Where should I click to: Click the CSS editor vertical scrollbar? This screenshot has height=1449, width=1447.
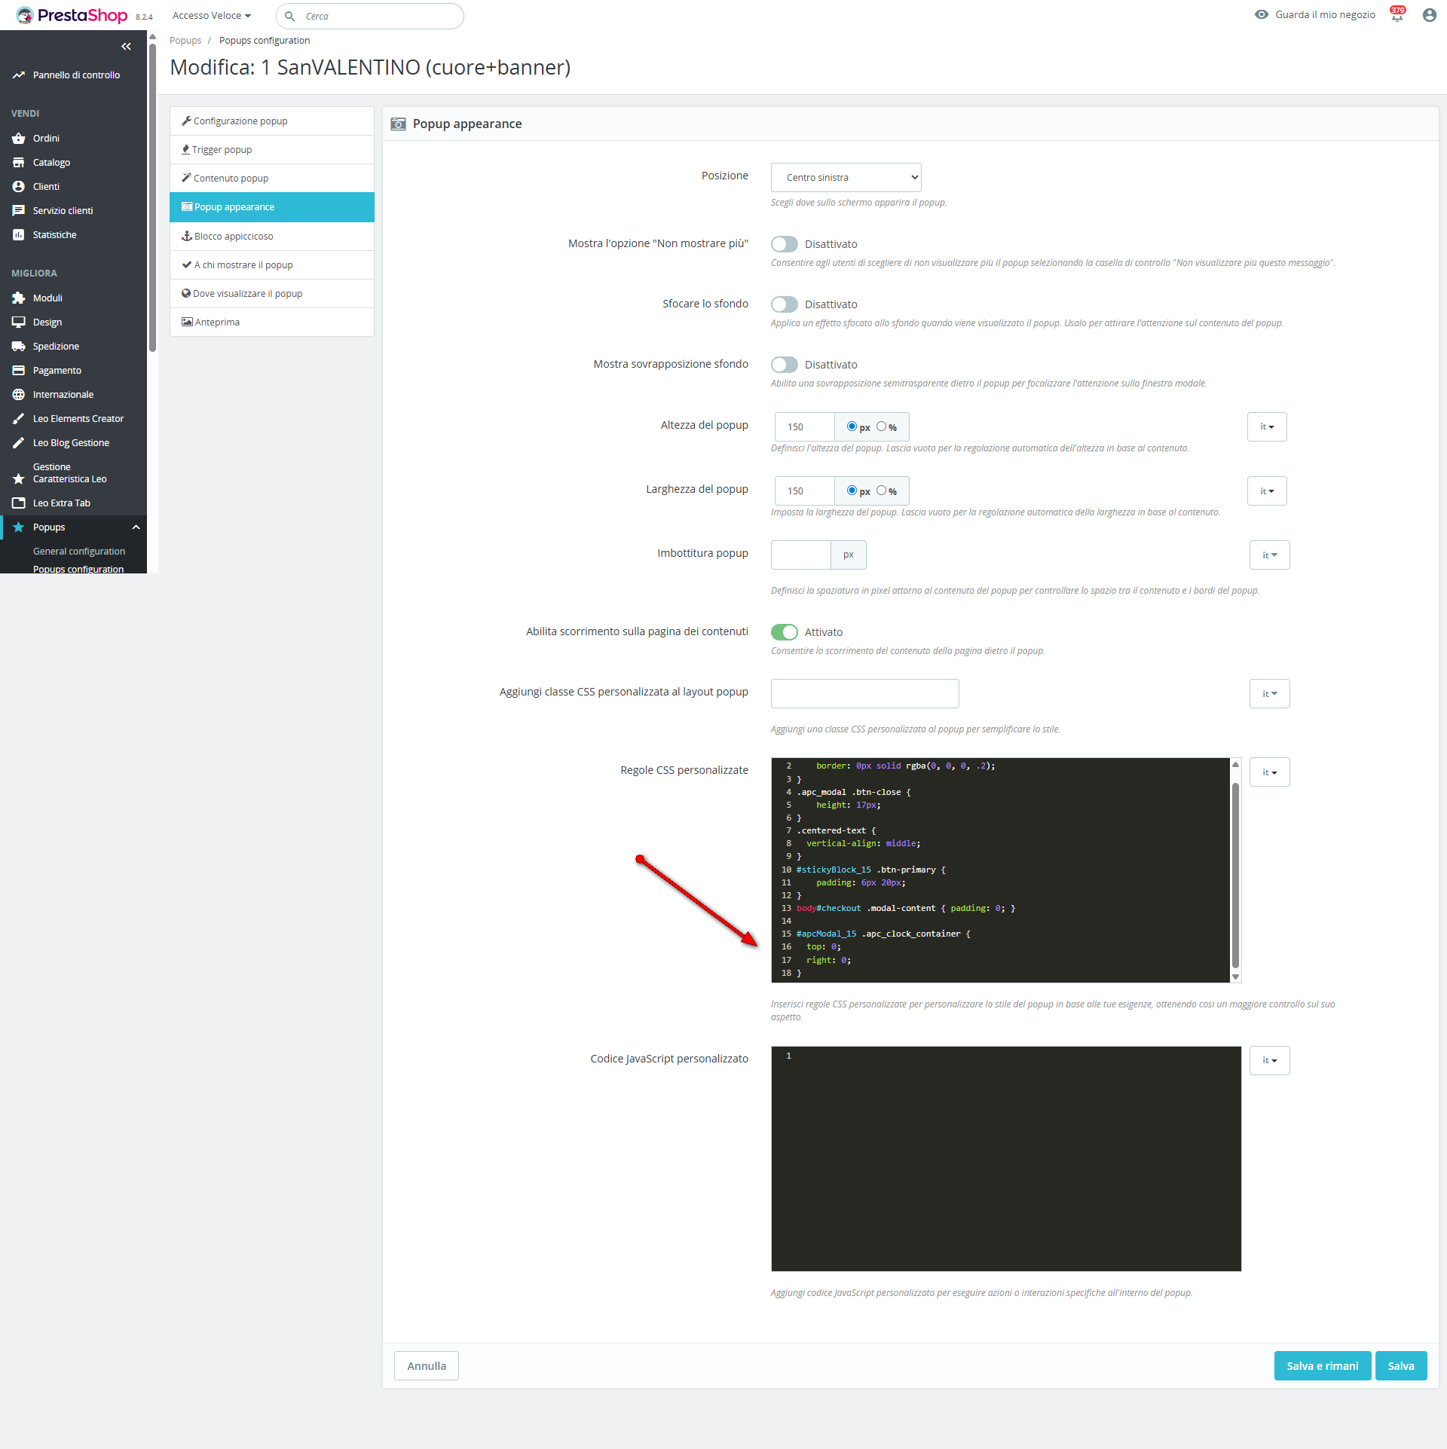pyautogui.click(x=1235, y=874)
